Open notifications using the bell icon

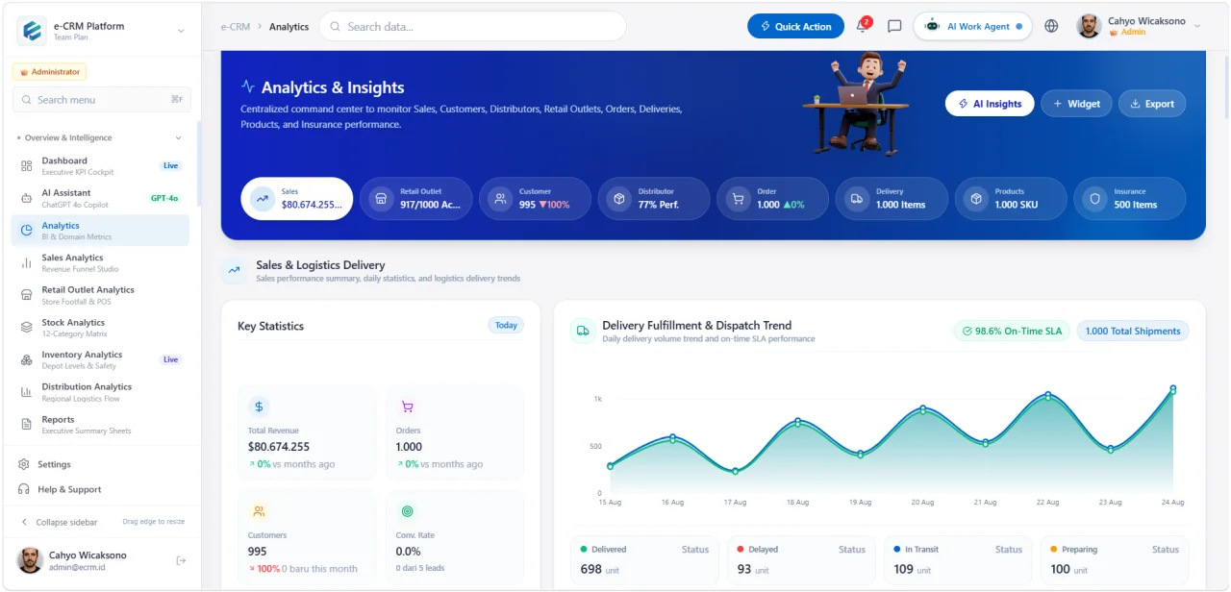click(862, 26)
